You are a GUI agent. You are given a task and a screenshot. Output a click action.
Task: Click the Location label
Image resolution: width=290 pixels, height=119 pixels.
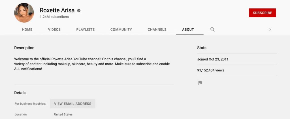click(x=21, y=114)
